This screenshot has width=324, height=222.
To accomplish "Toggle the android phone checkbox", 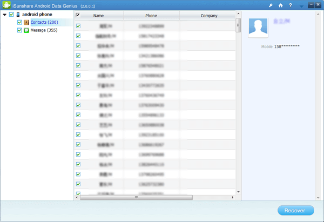I will pyautogui.click(x=11, y=15).
